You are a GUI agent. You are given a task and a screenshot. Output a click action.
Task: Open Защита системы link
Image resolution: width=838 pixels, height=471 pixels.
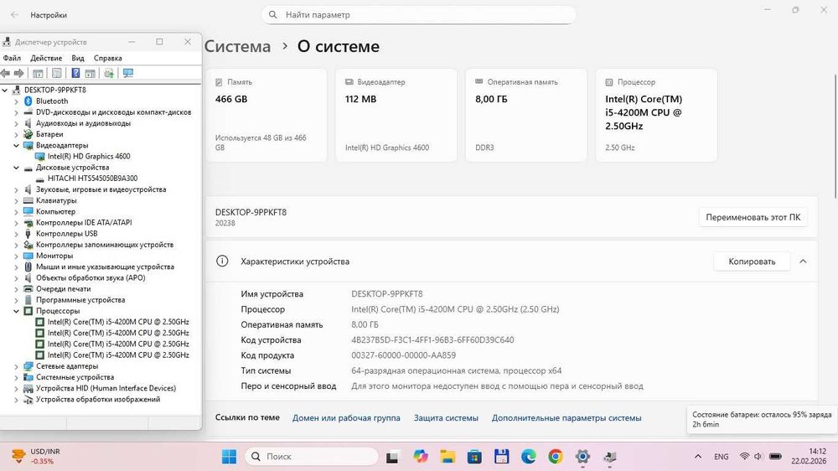click(446, 418)
